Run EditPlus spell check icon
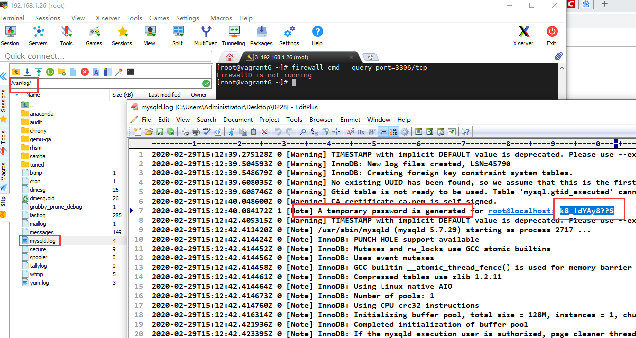 (x=206, y=132)
